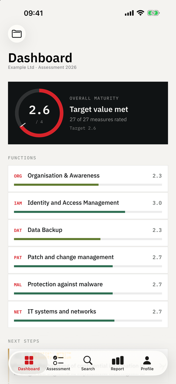Click Example Ltd · Assessment 2026 subtitle
Screen dimensions: 176x384
[42, 67]
